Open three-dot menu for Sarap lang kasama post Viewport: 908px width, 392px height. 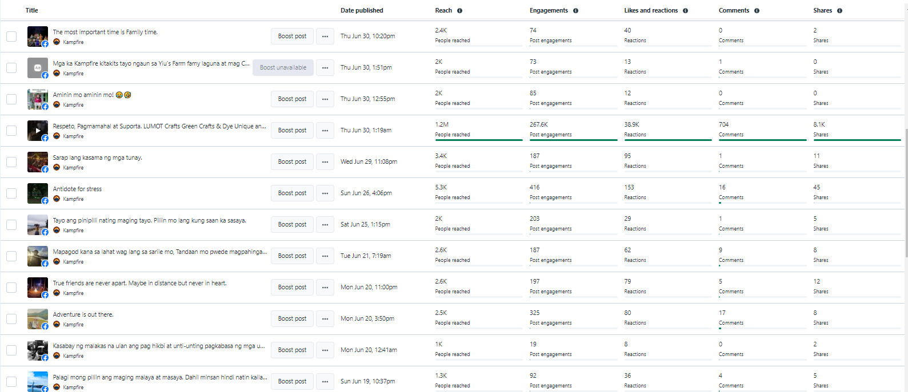pyautogui.click(x=325, y=162)
